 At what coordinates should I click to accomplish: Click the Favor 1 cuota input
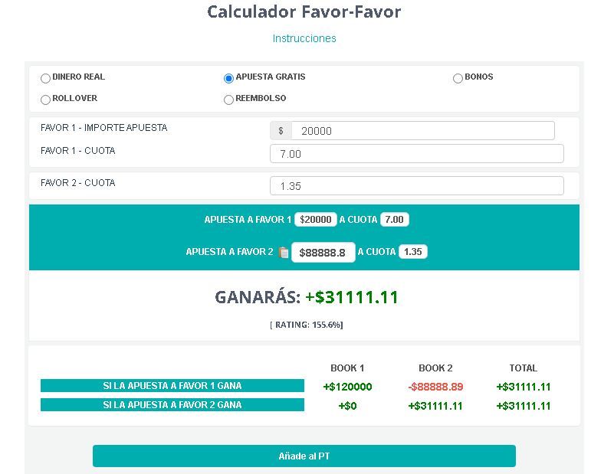(x=416, y=154)
